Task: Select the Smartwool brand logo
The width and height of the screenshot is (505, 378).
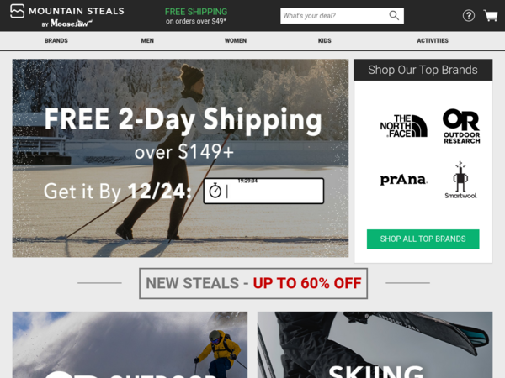Action: click(x=460, y=180)
